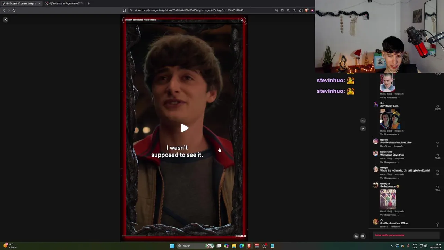Open Makayla profile avatar

point(375,169)
